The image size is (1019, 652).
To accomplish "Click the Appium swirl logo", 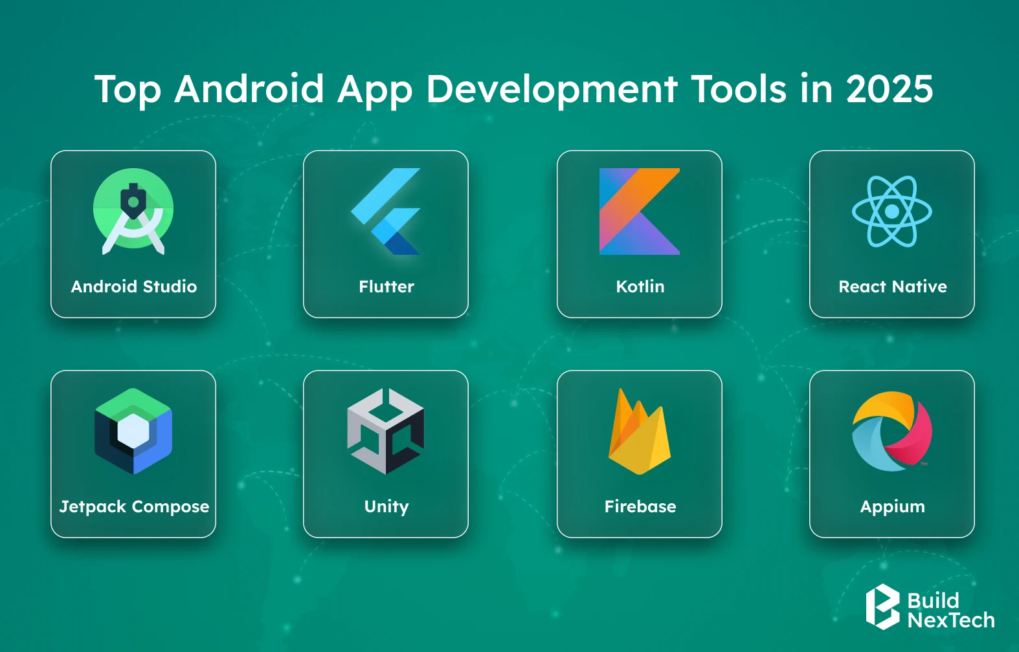I will pos(892,431).
